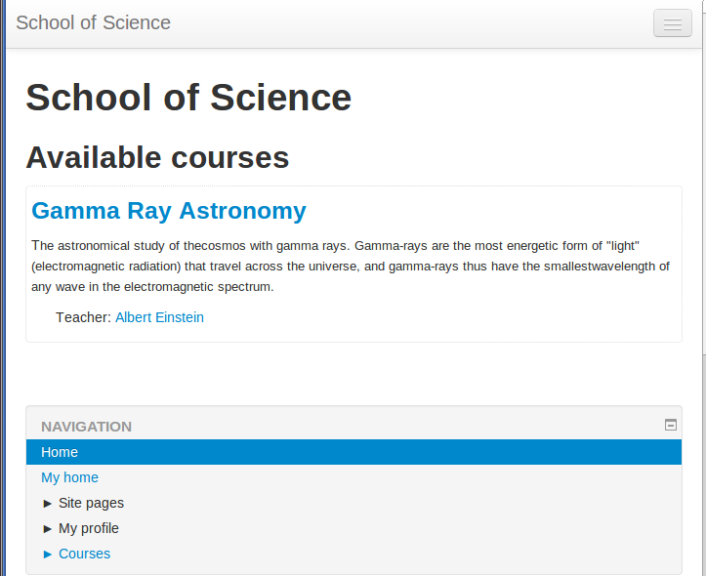The width and height of the screenshot is (706, 576).
Task: Click the large School of Science page heading
Action: click(188, 98)
